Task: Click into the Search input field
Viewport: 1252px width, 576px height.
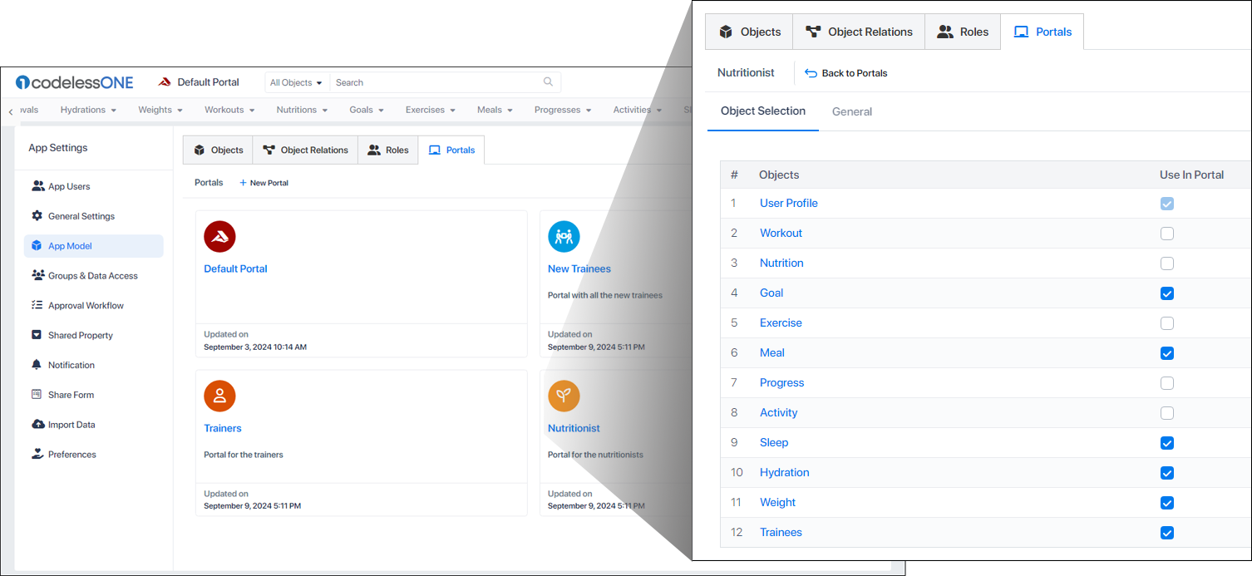Action: [436, 82]
